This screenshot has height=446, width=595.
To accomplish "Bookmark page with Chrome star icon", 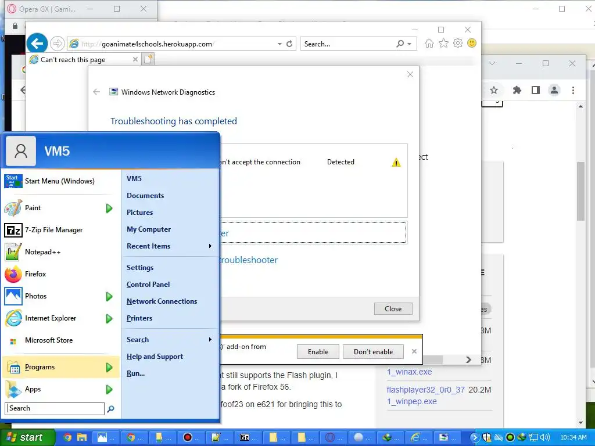I will coord(494,90).
